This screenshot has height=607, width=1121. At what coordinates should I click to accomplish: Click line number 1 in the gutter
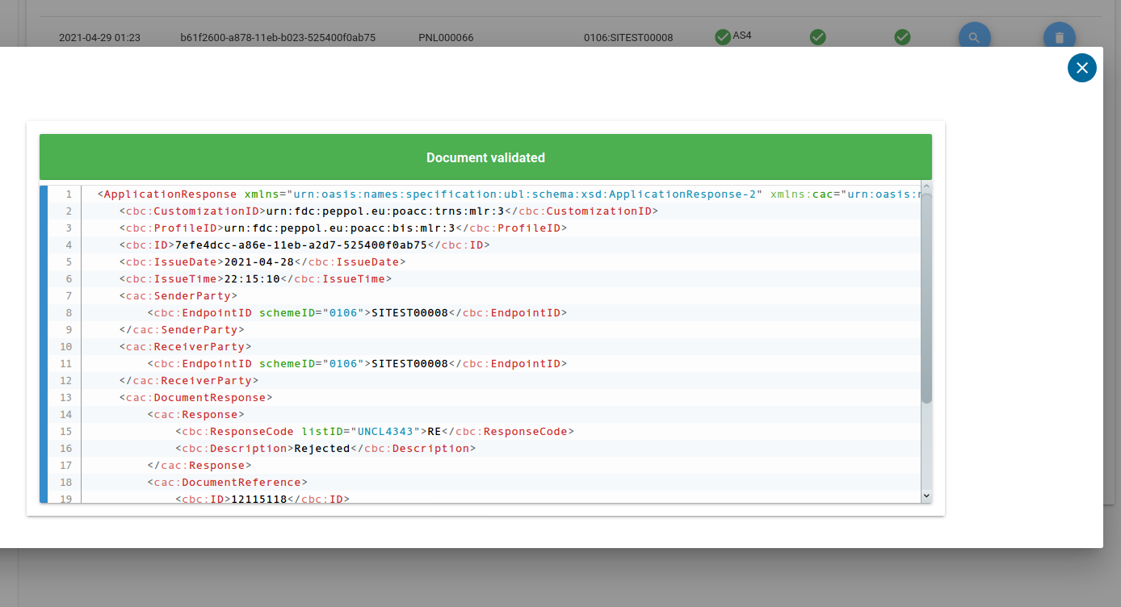pos(69,195)
